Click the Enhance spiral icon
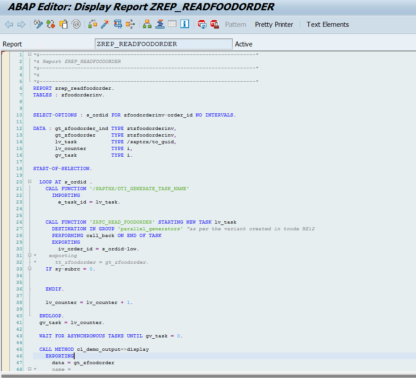The height and width of the screenshot is (378, 416). [x=76, y=25]
